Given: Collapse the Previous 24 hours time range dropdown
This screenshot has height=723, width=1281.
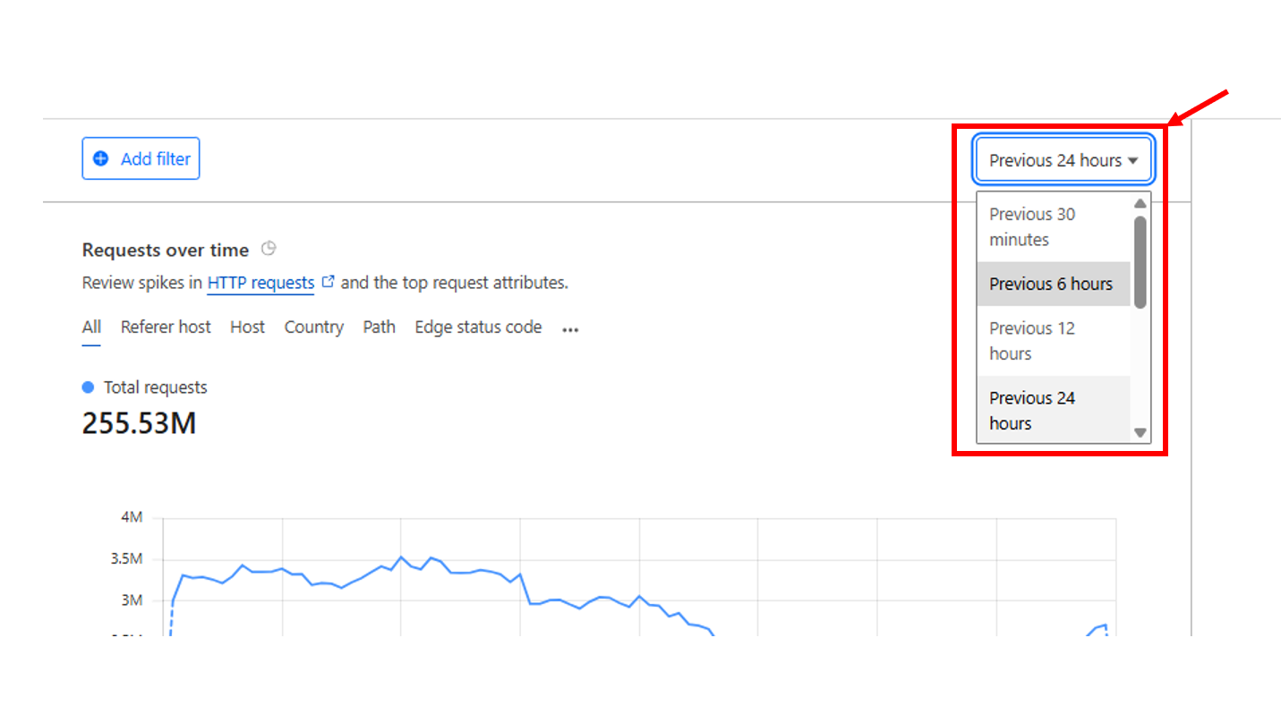Looking at the screenshot, I should pyautogui.click(x=1063, y=160).
